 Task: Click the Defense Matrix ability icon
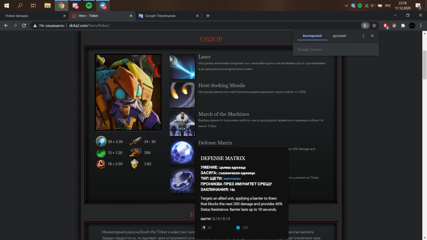click(182, 152)
